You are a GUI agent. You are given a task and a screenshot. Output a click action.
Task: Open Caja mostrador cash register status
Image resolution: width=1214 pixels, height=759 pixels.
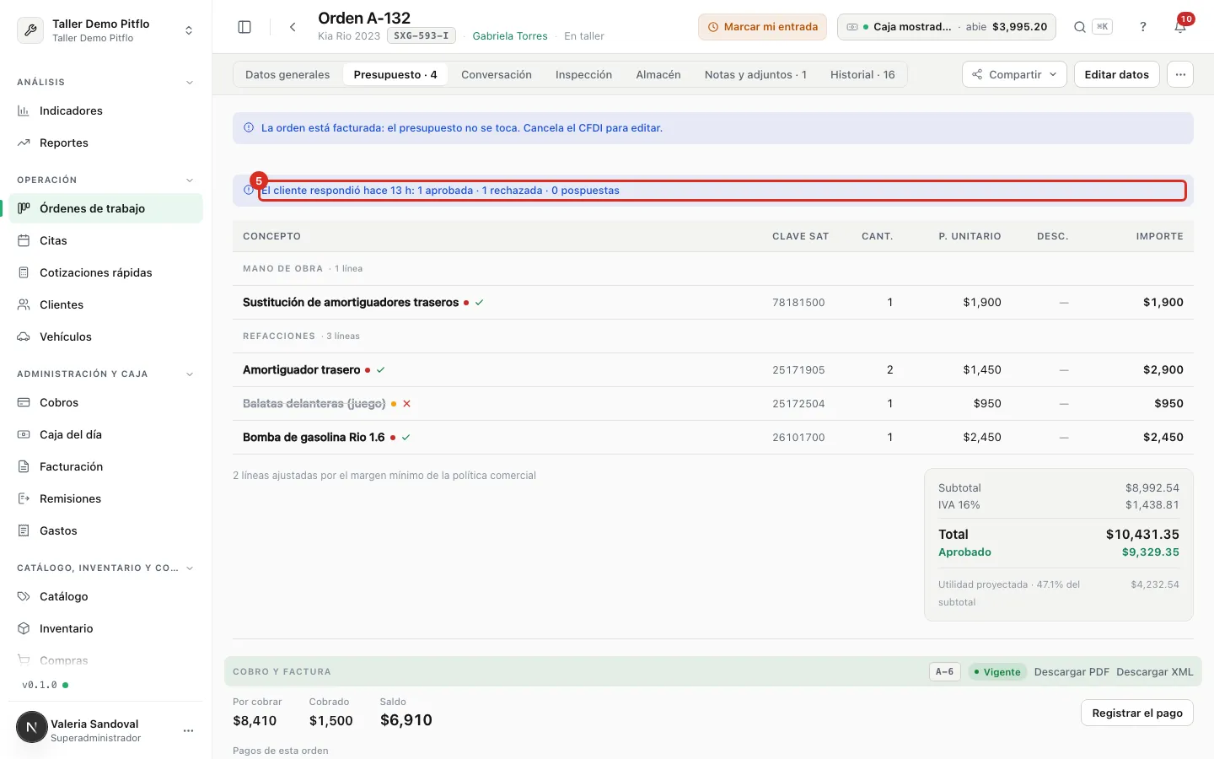point(947,27)
